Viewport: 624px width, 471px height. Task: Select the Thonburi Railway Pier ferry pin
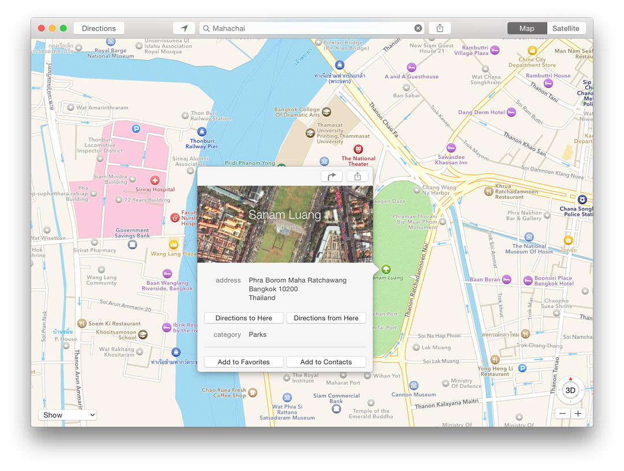click(202, 131)
